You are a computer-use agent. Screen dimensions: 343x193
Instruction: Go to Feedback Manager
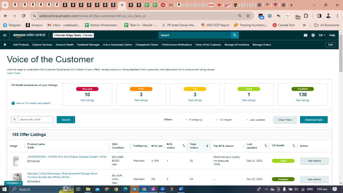(x=88, y=45)
